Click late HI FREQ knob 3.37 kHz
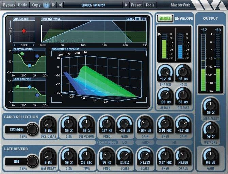Screen dimensions: 228x174 pos(165,156)
